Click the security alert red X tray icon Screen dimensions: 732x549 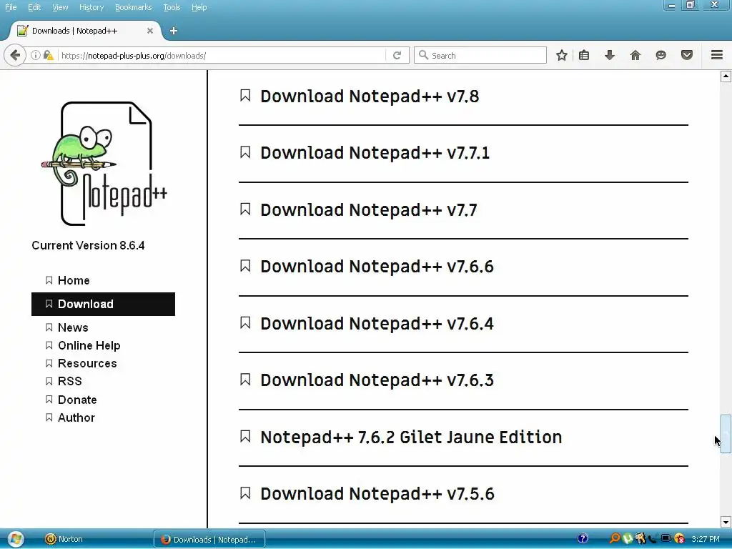(x=679, y=539)
